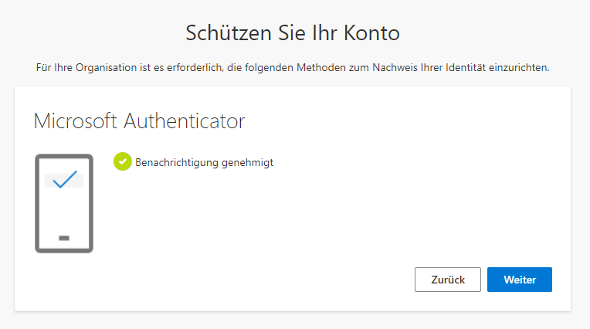
Task: Click the word 'Organisation' in the subtitle
Action: coord(102,67)
